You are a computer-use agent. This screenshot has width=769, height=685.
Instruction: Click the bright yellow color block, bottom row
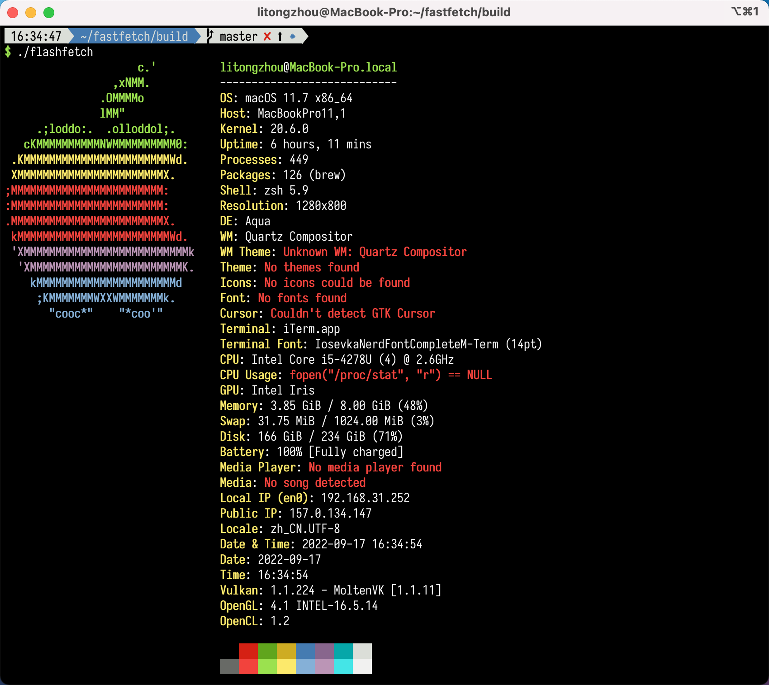click(x=286, y=666)
